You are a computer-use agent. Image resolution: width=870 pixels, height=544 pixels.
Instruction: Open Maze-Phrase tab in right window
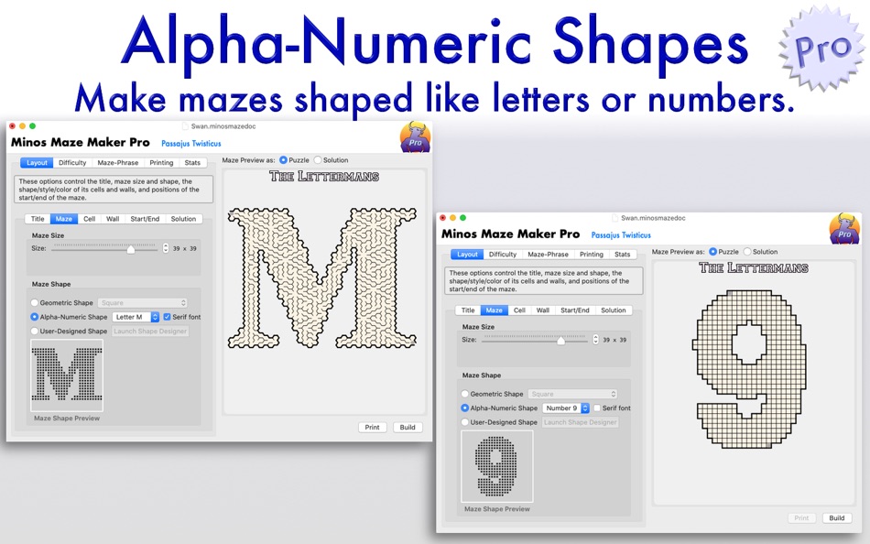549,255
